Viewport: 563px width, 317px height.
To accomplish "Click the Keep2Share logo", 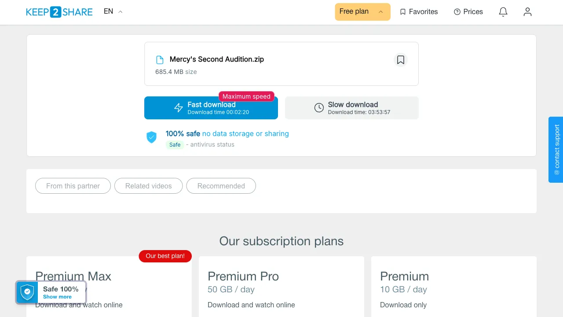I will click(x=59, y=12).
